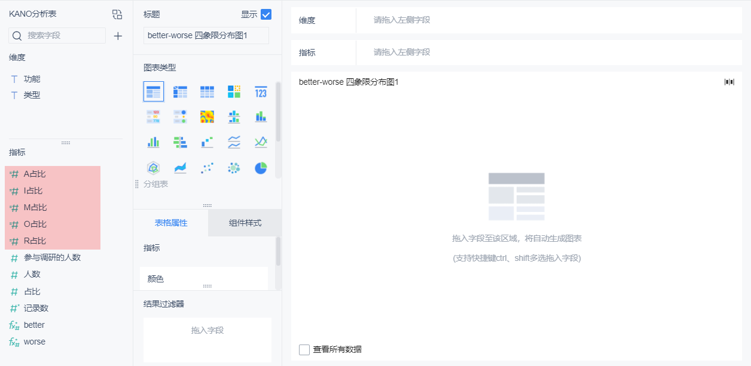
Task: Switch to the 组件样式 tab
Action: tap(245, 223)
